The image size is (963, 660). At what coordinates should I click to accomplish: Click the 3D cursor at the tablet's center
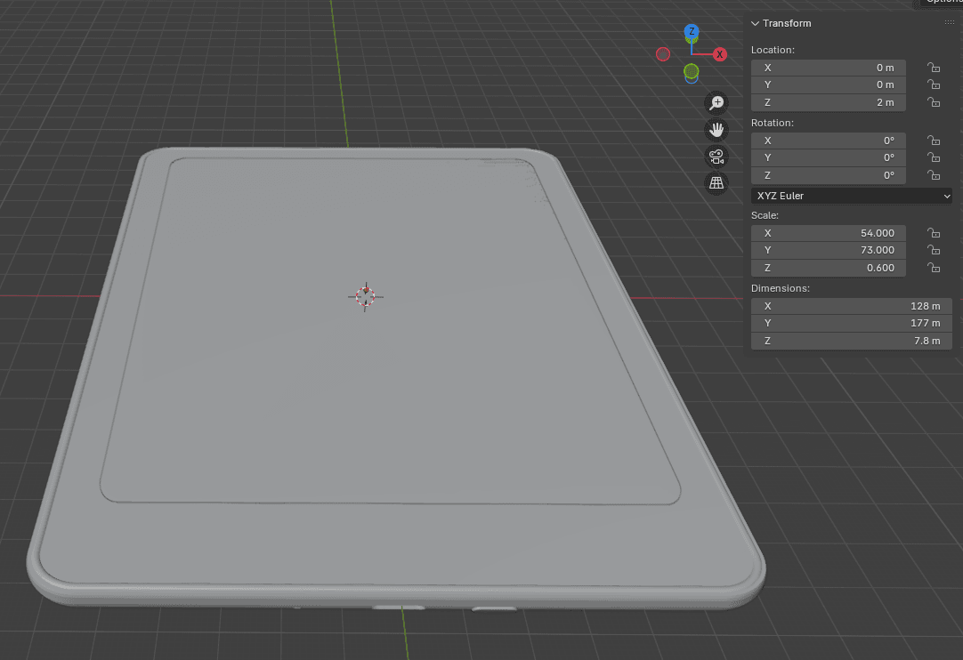(x=366, y=296)
